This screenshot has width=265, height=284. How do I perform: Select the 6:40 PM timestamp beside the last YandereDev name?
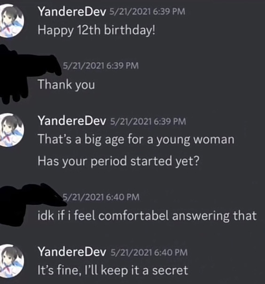149,252
